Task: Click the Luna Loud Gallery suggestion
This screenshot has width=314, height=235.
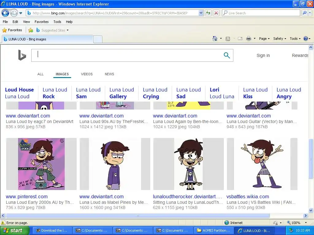Action: (122, 93)
